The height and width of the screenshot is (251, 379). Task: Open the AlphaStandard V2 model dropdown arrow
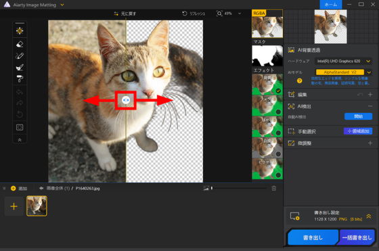click(369, 72)
